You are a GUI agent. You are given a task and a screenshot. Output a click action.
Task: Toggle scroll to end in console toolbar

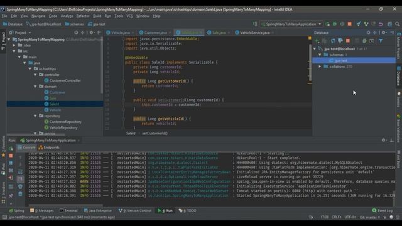[20, 179]
